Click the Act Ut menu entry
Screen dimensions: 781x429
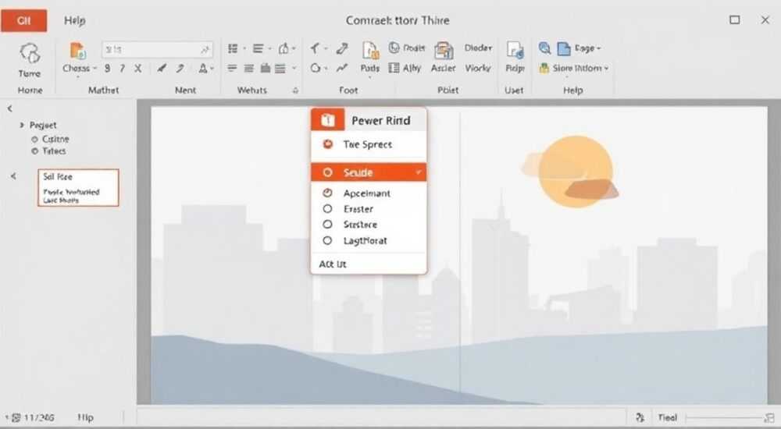tap(333, 264)
